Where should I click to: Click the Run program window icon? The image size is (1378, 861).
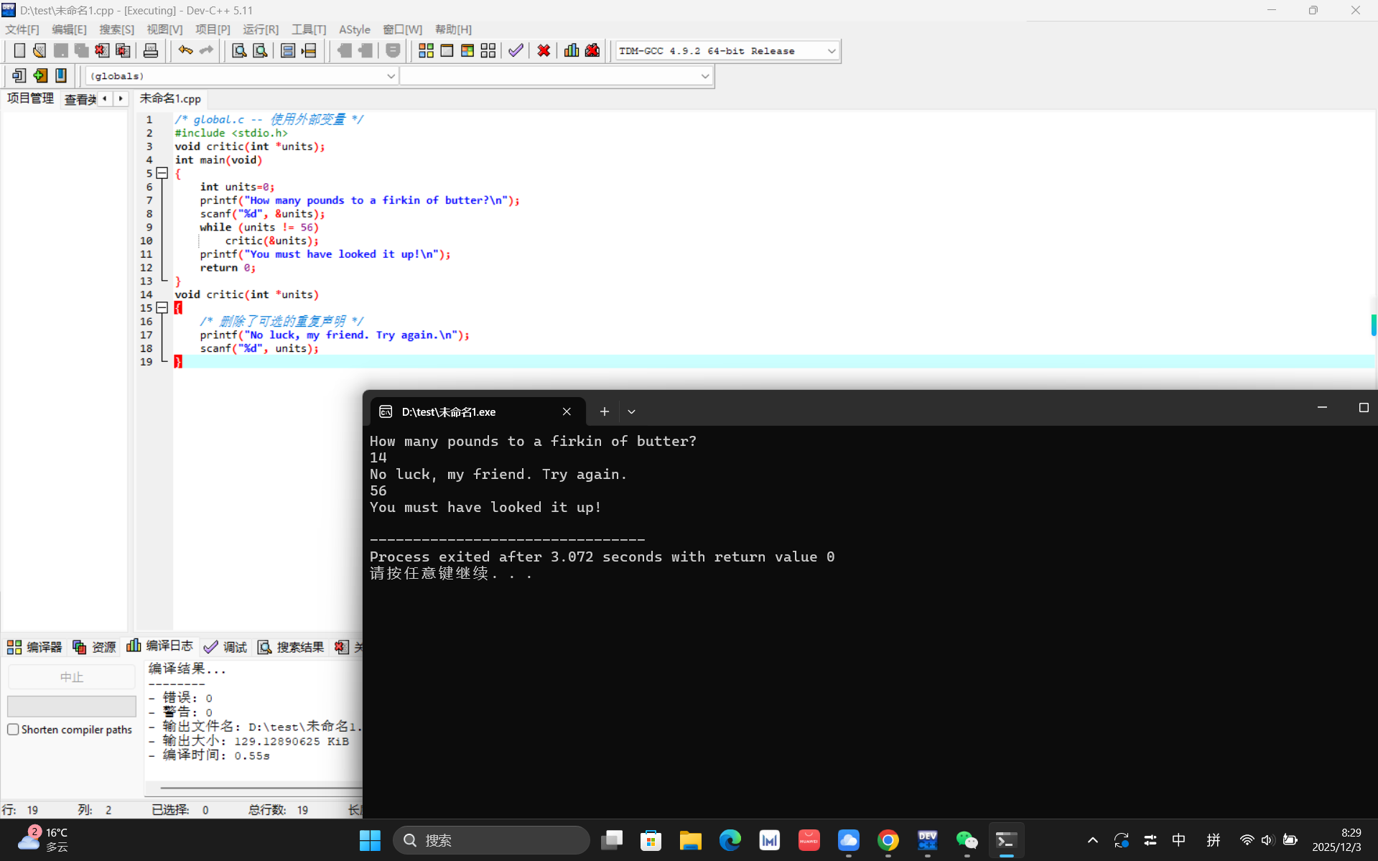tap(447, 50)
